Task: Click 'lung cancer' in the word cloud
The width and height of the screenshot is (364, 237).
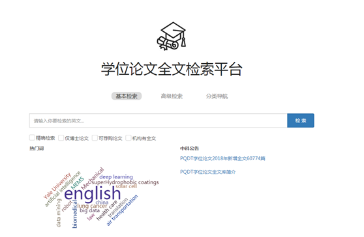Action: coord(92,206)
